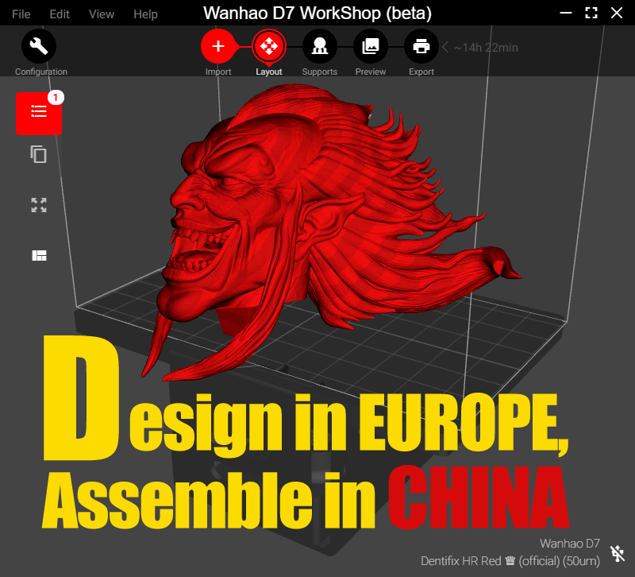Click the Dentifix HR Red resin profile
Viewport: 635px width, 577px height.
[510, 561]
